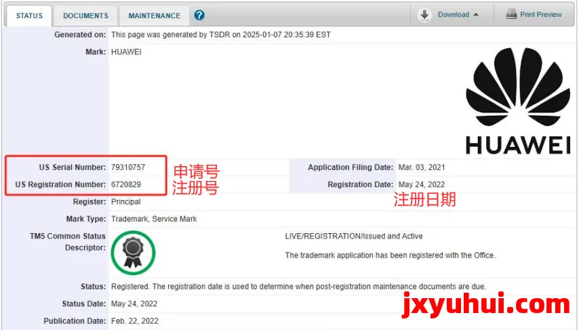The width and height of the screenshot is (581, 330).
Task: Switch to the MAINTENANCE tab
Action: point(154,16)
